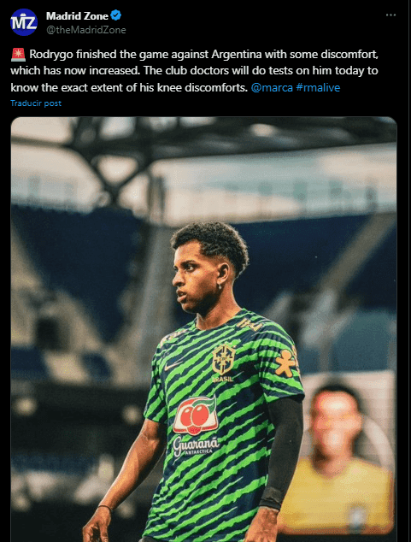Image resolution: width=411 pixels, height=542 pixels.
Task: Click the red fruit emblem above Guaraná text
Action: coord(196,415)
